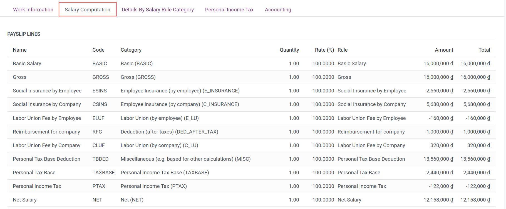Click the Personal Income Tax (PTAX) category
Screen dimensions: 506x209
tap(154, 186)
